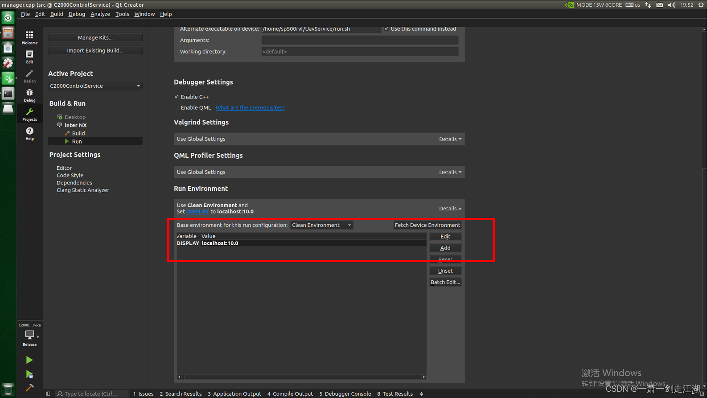This screenshot has width=707, height=398.
Task: Focus the Qt Creator dock icon
Action: [x=8, y=78]
